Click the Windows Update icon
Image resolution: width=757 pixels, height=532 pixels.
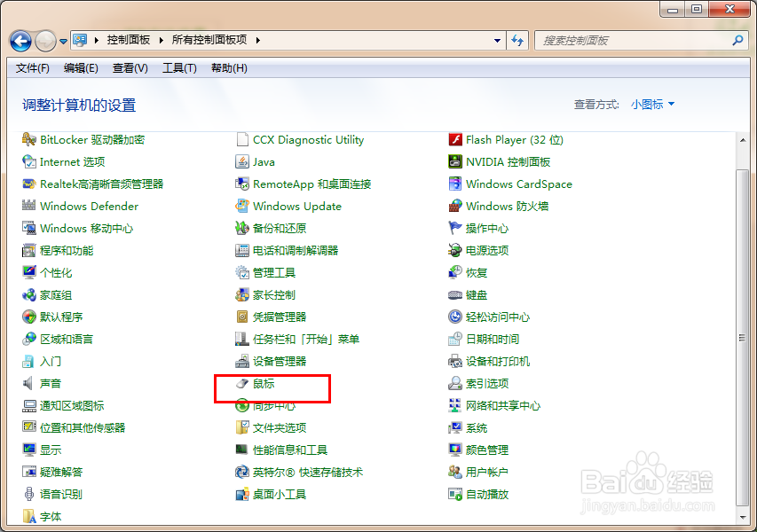click(242, 206)
